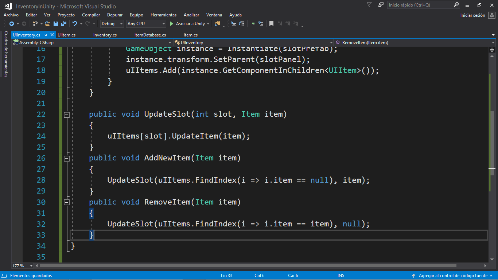Collapse the UpdateSlot method outline box
498x280 pixels.
click(67, 115)
